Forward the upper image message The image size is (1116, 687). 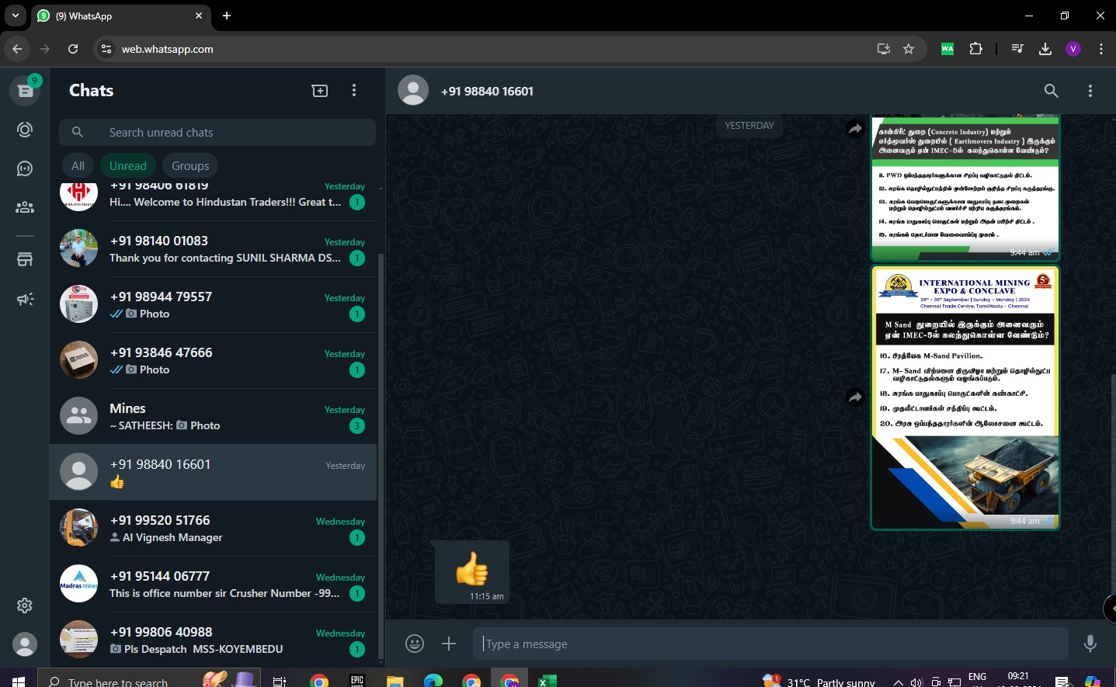pos(855,129)
